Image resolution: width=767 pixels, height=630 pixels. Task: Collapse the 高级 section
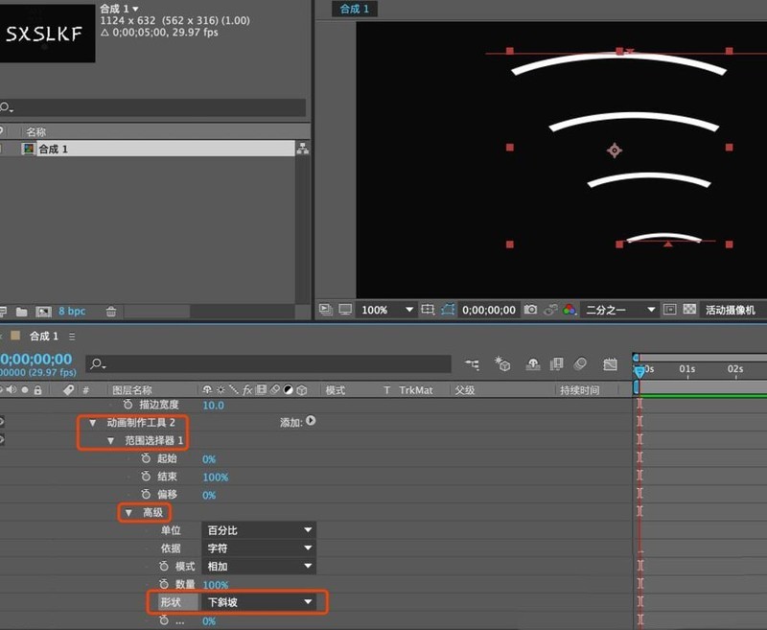tap(129, 512)
